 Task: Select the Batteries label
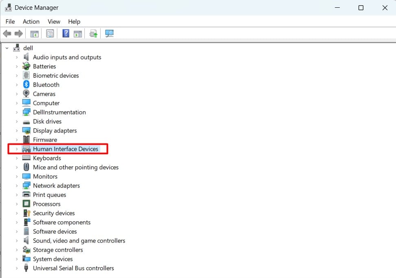44,66
